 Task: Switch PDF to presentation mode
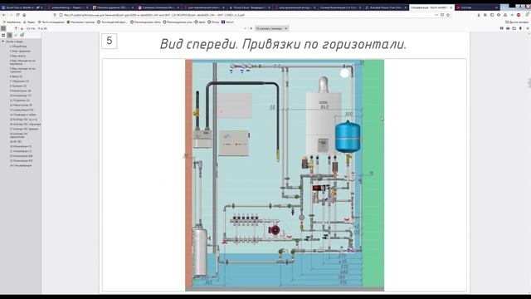(501, 28)
